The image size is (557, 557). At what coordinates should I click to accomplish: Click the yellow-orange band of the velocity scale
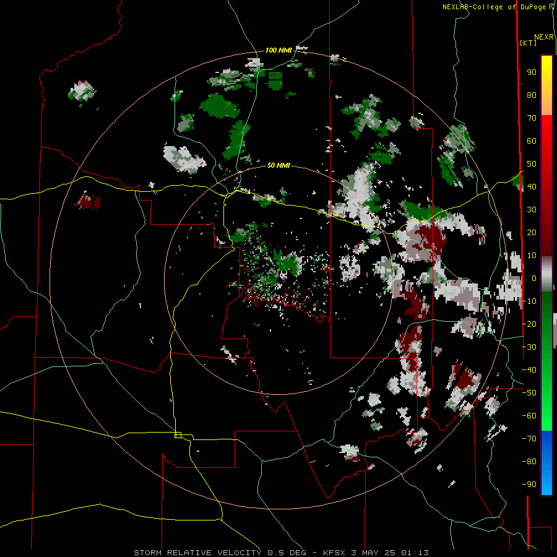coord(546,85)
